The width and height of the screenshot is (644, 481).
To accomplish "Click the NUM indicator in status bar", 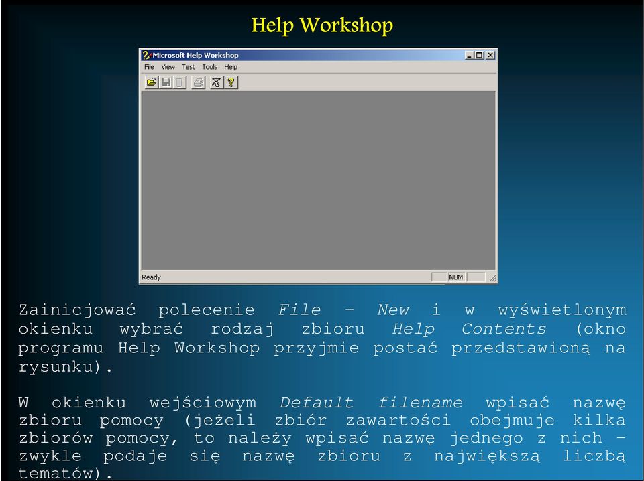I will click(456, 277).
